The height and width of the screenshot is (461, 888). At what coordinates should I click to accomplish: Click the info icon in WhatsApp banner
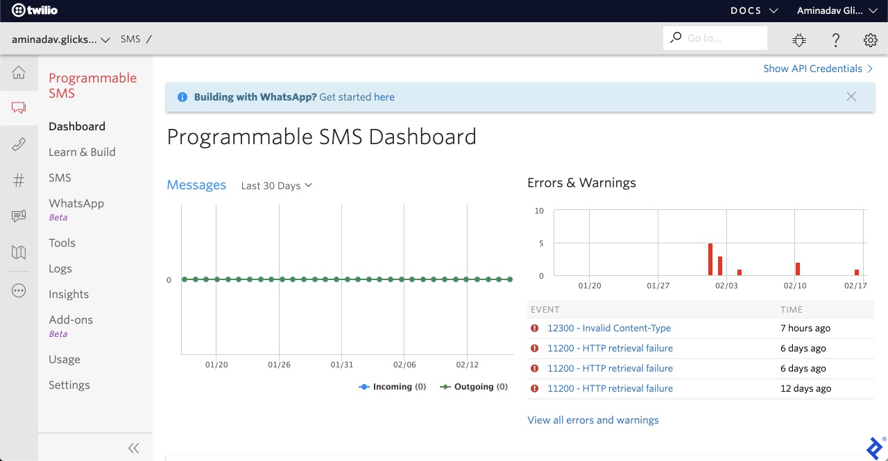pyautogui.click(x=182, y=97)
